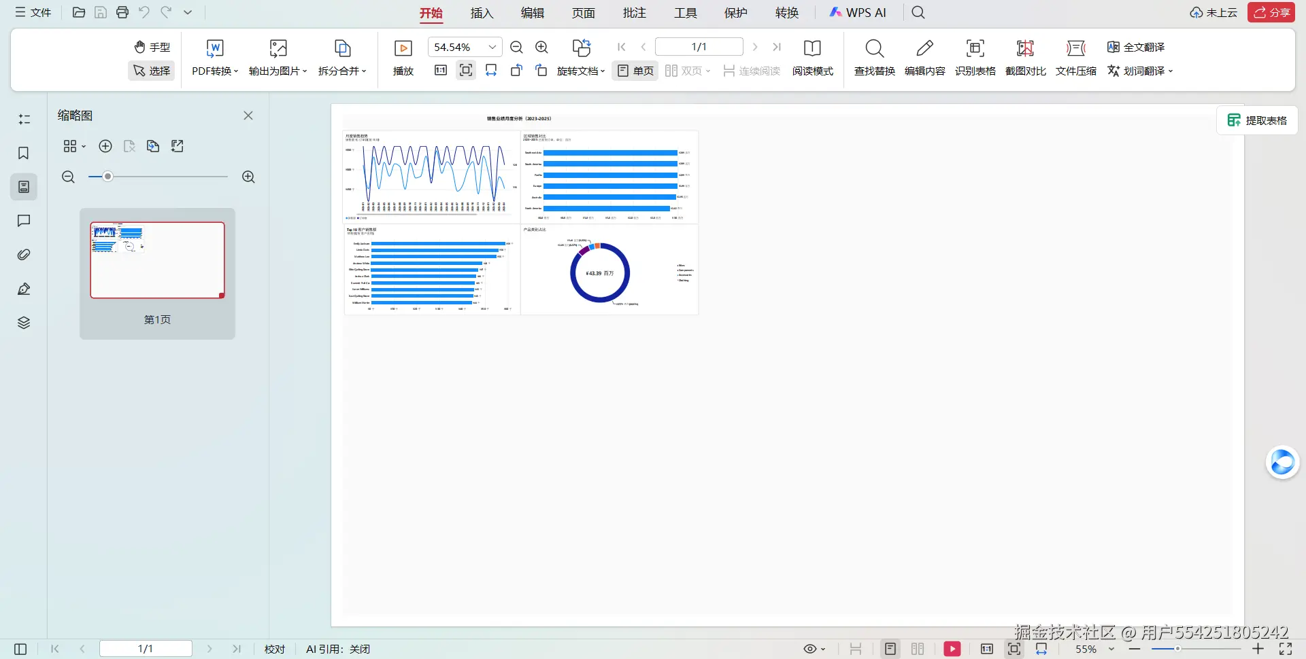Open the comments sidebar panel
Image resolution: width=1306 pixels, height=659 pixels.
coord(24,221)
